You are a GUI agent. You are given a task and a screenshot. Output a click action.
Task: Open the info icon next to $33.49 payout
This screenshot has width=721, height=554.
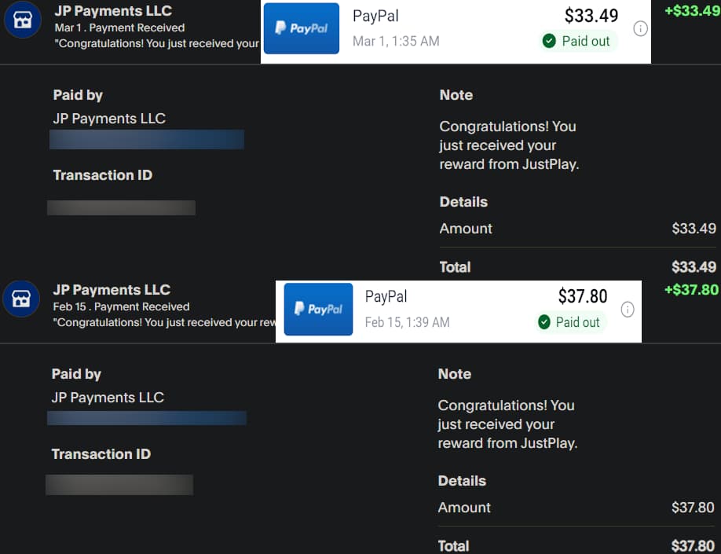pyautogui.click(x=640, y=29)
